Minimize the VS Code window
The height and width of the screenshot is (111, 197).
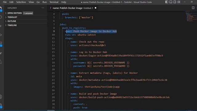185,2
